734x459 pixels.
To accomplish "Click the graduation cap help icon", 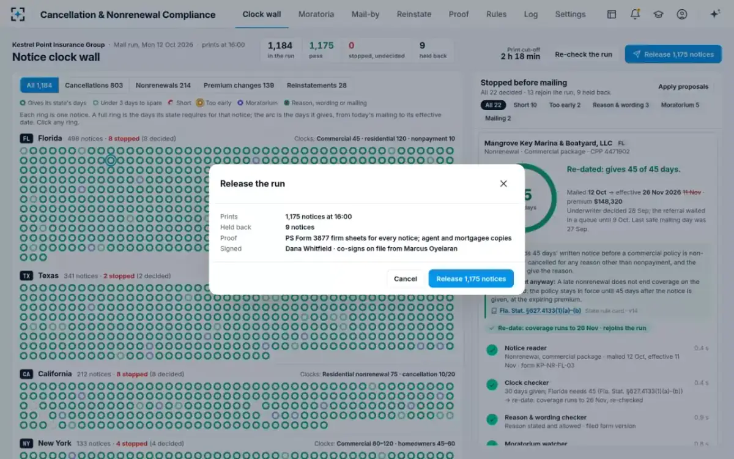I will 658,14.
